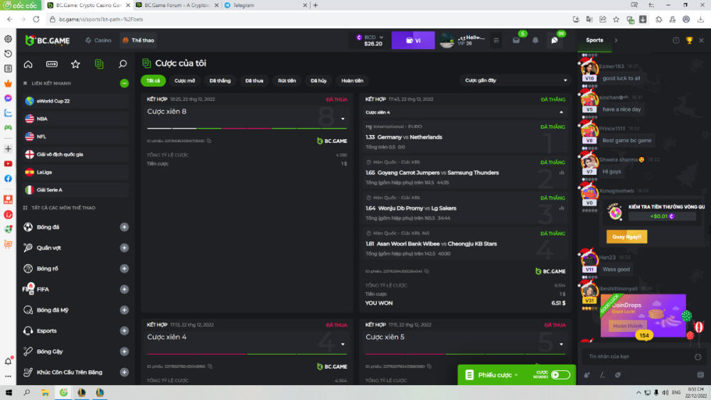The height and width of the screenshot is (400, 711).
Task: Click the Quay Ngay!! spin button
Action: (x=626, y=237)
